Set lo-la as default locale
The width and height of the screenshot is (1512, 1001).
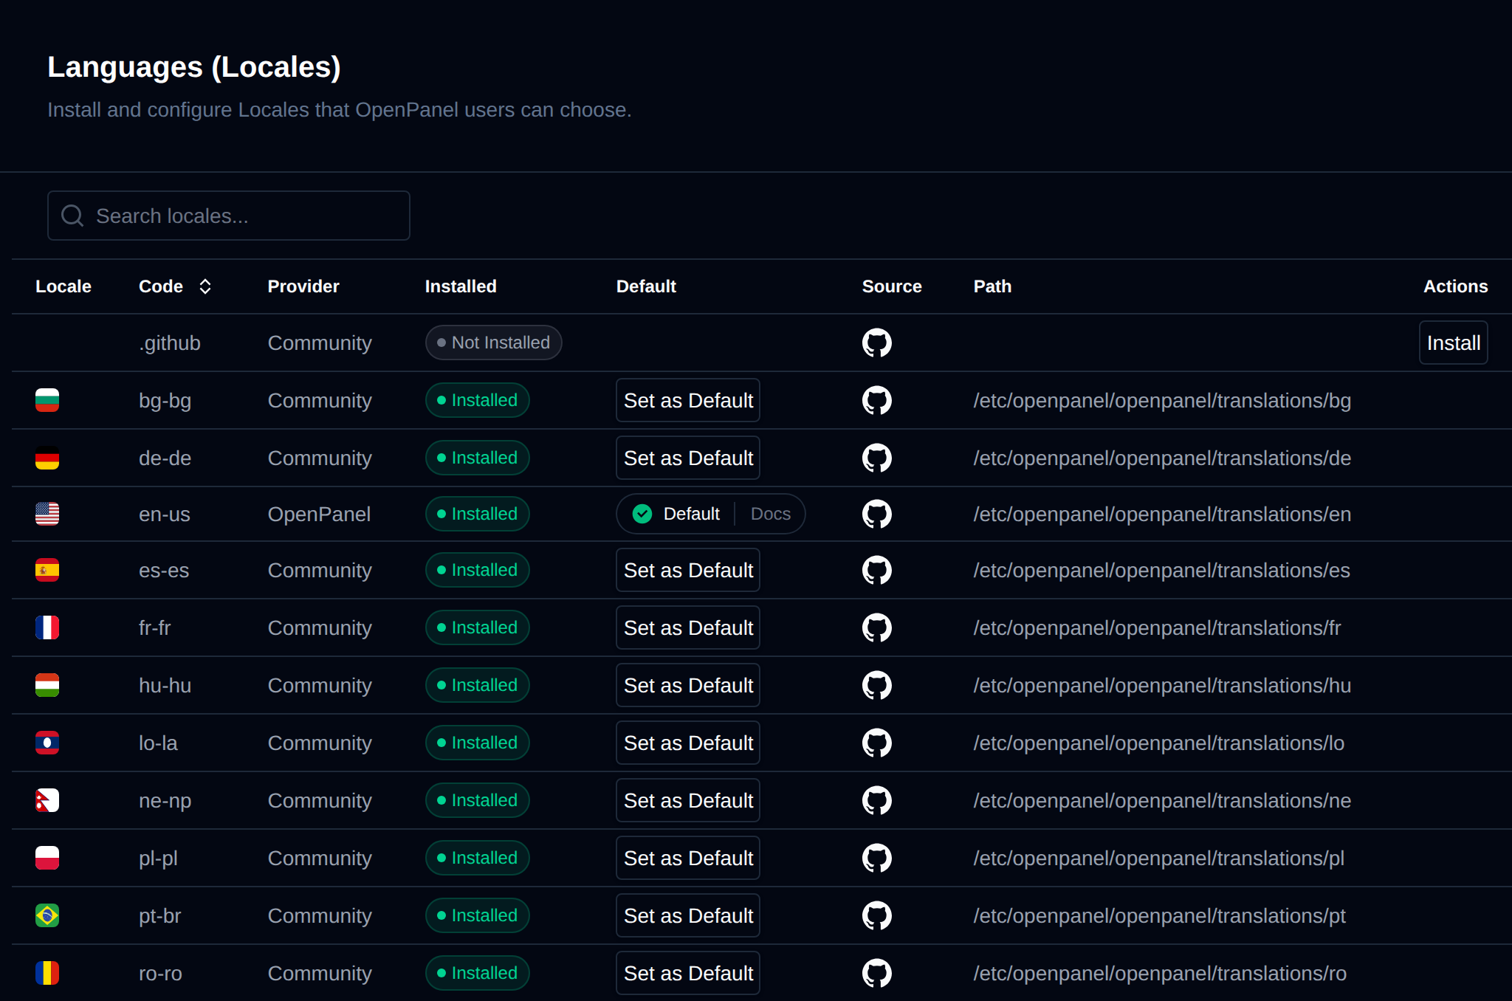tap(688, 743)
